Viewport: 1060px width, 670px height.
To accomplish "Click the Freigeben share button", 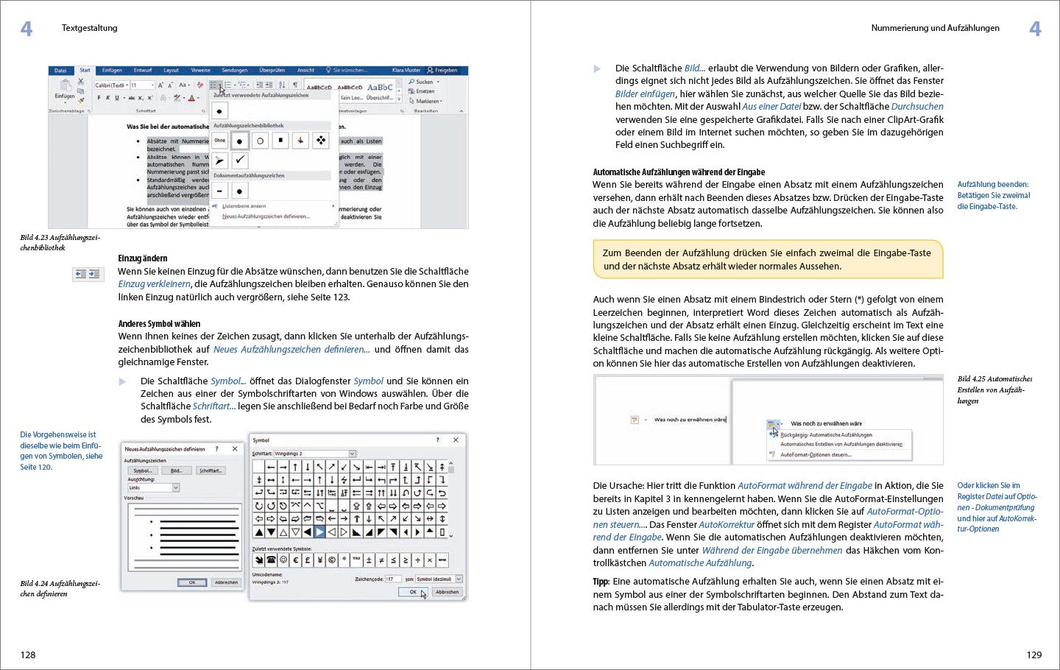I will 442,71.
